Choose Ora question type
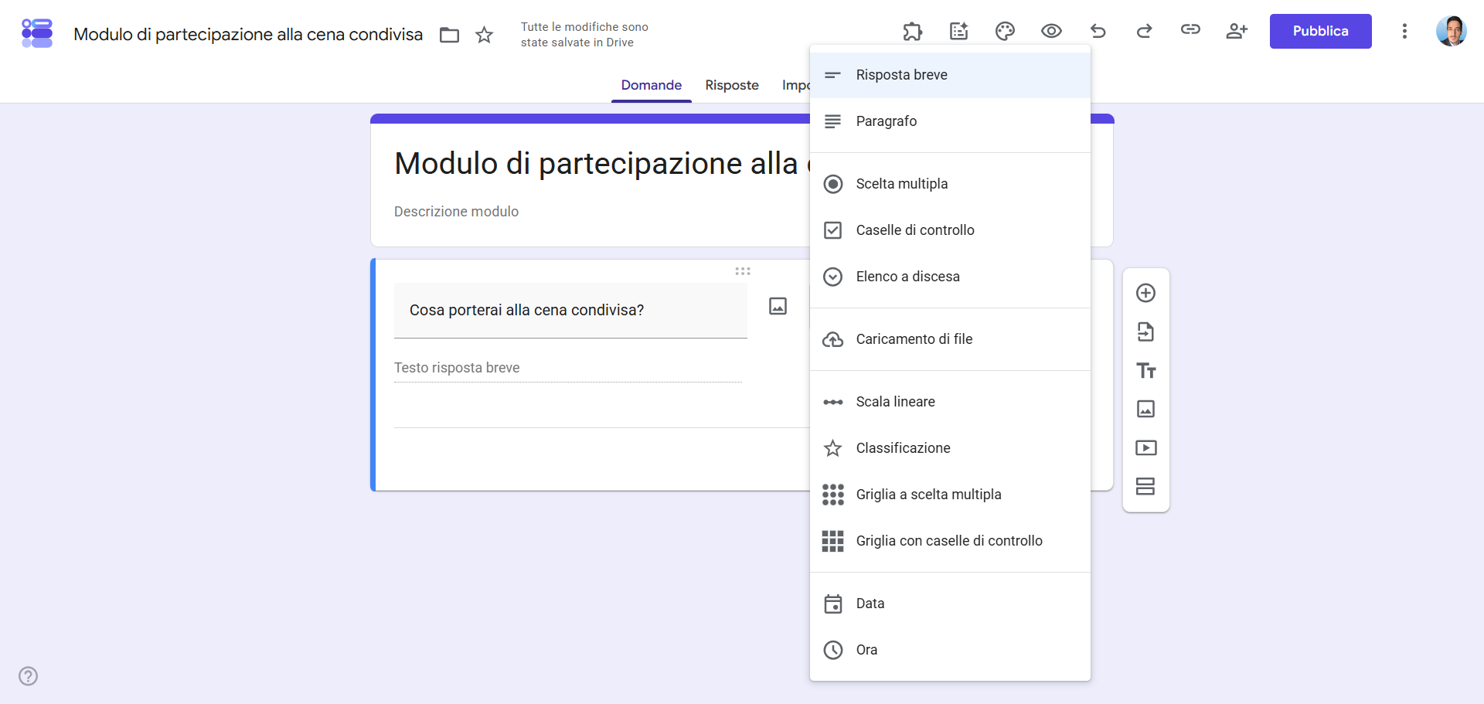The image size is (1484, 704). pos(950,650)
